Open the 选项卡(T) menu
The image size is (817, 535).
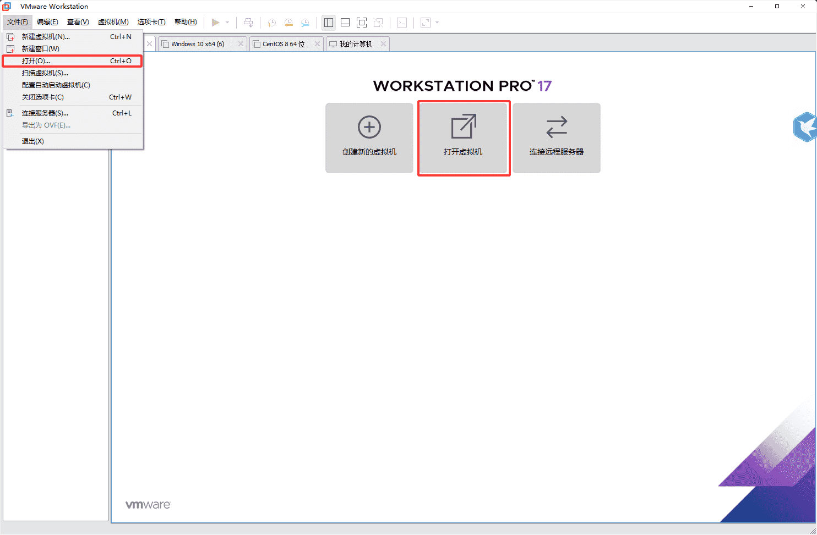(151, 22)
